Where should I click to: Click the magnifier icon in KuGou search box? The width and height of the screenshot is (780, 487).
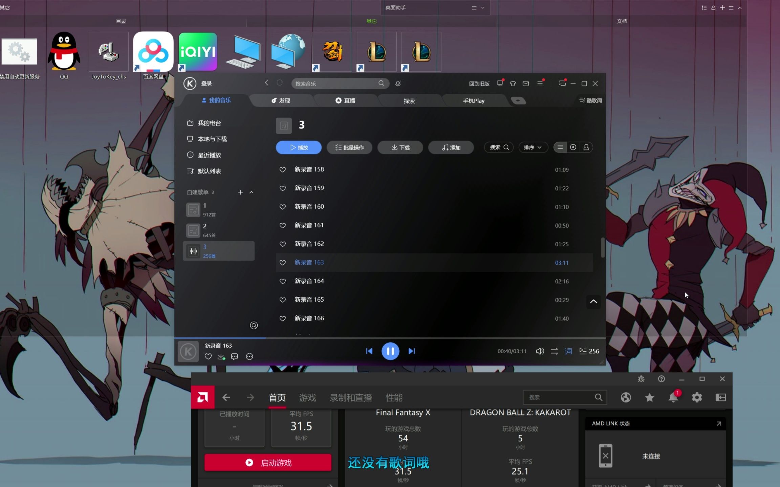(382, 83)
